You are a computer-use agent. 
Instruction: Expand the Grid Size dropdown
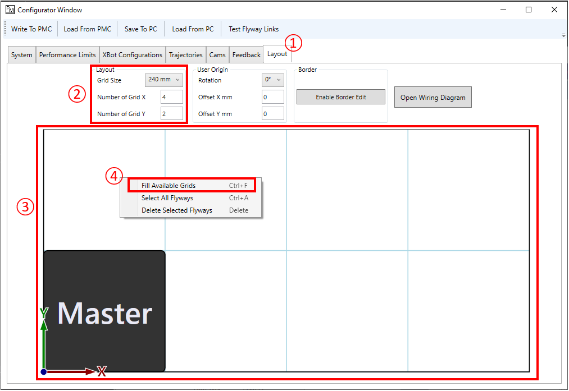(x=164, y=80)
